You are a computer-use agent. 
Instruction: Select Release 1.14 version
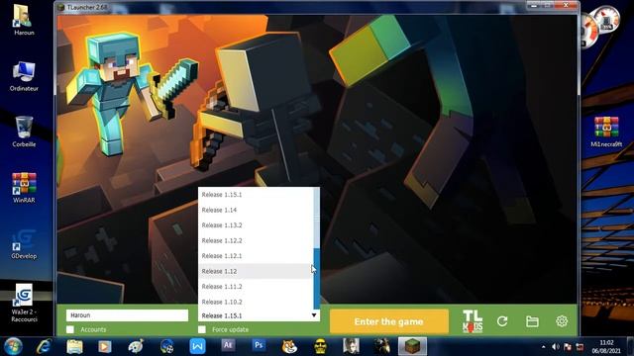tap(256, 210)
